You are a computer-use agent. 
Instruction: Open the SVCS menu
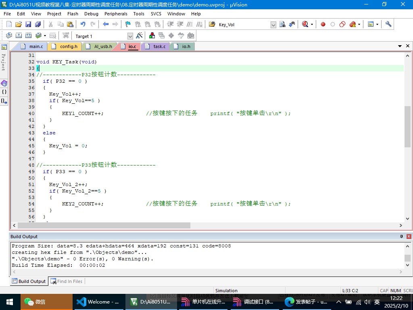(x=156, y=14)
